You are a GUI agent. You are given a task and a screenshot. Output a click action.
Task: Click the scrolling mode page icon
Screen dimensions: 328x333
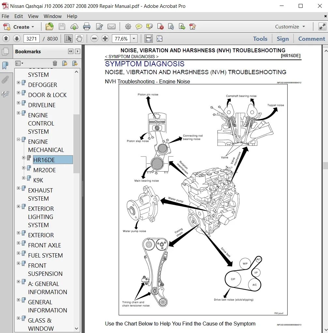point(148,39)
